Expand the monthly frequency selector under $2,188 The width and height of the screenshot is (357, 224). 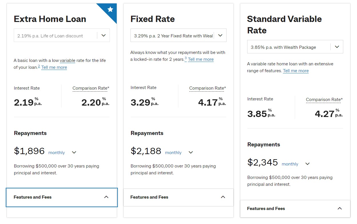(x=191, y=152)
